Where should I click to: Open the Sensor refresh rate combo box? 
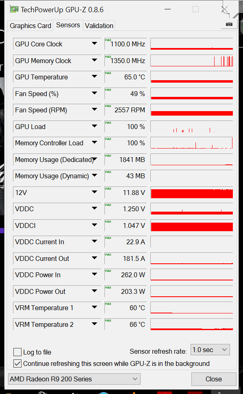tap(210, 350)
